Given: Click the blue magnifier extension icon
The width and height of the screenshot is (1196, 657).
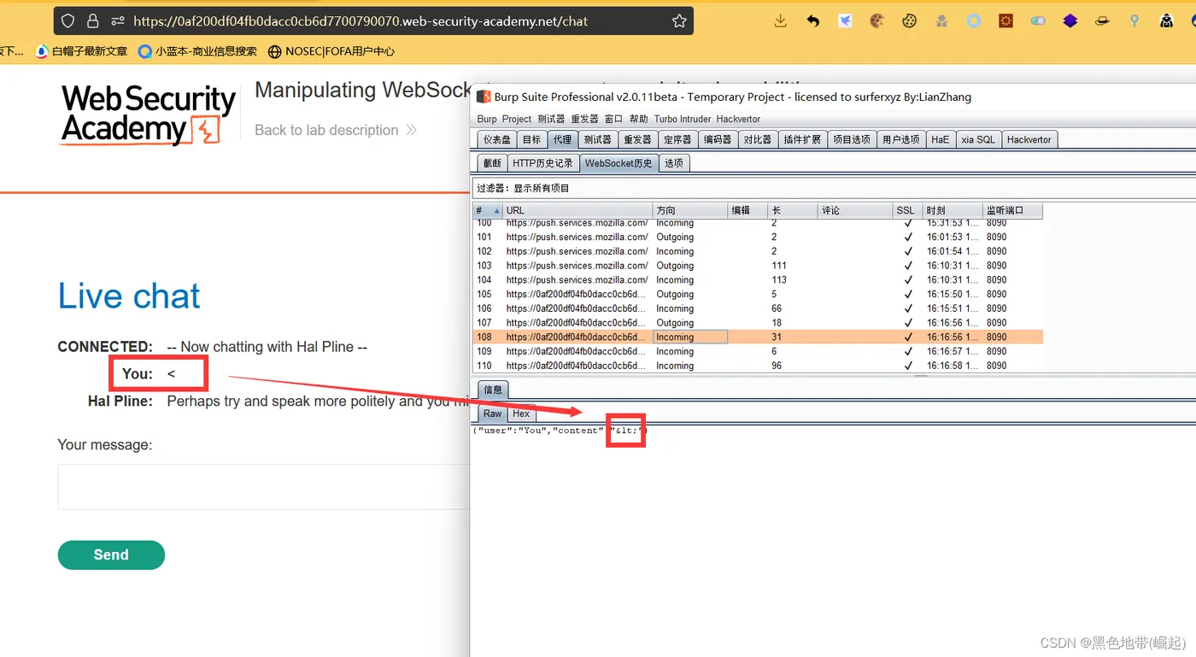Looking at the screenshot, I should [x=1134, y=21].
